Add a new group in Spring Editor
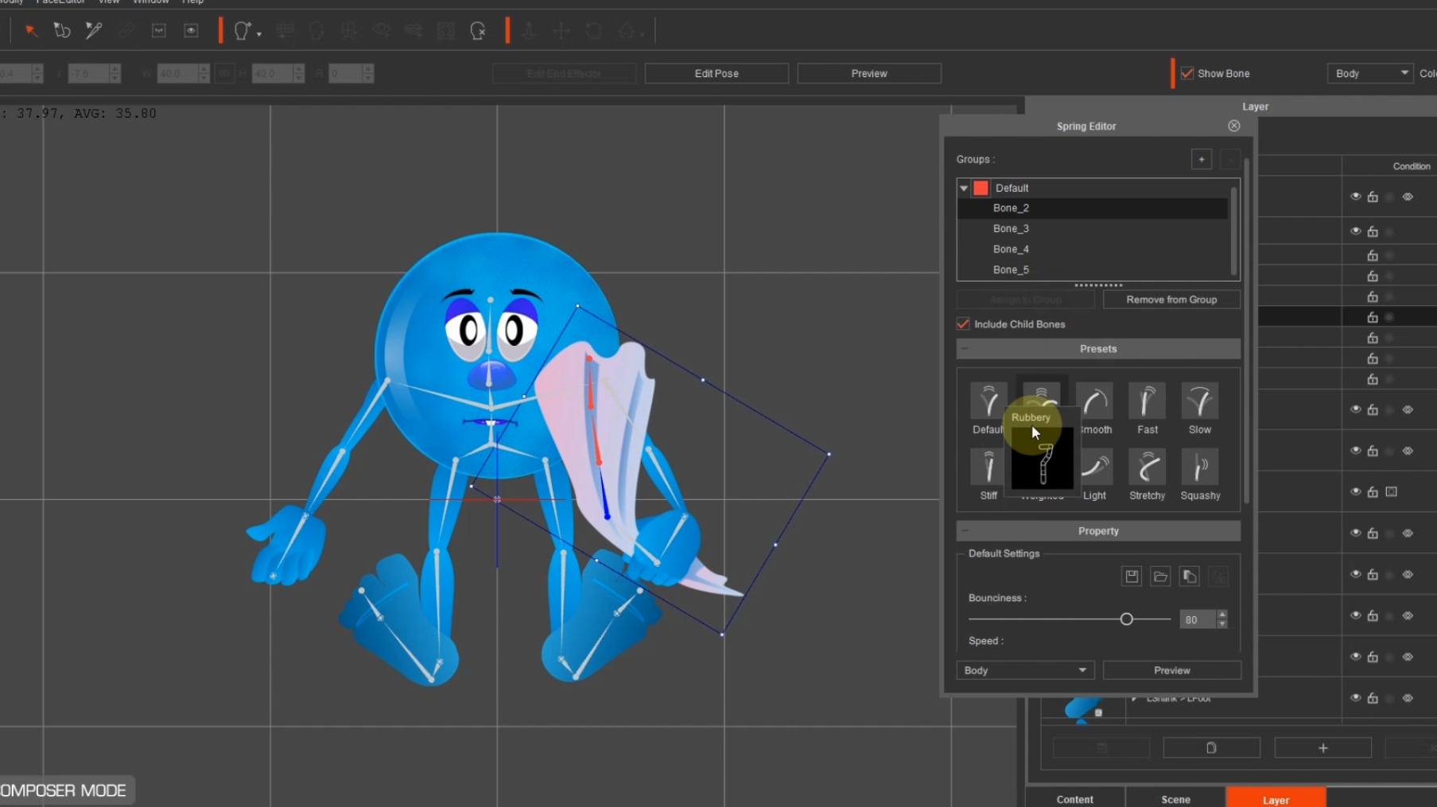 tap(1202, 159)
